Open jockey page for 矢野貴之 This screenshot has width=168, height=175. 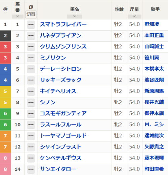pyautogui.click(x=154, y=147)
